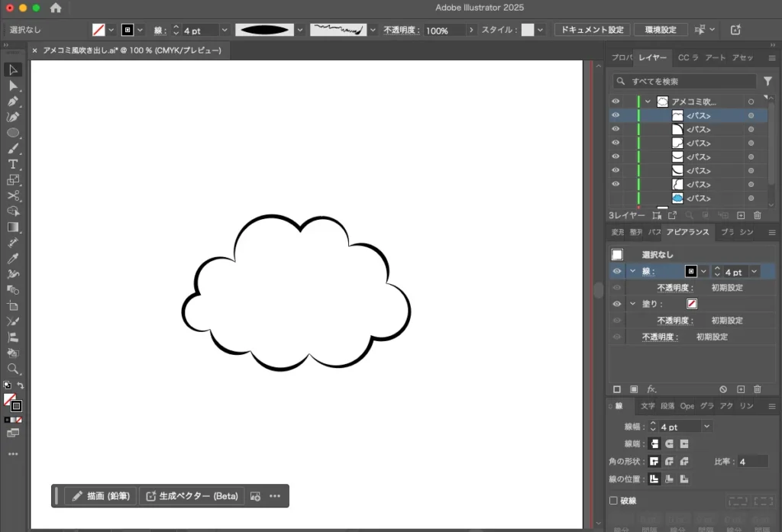The image size is (782, 532).
Task: Enable the 破線 dashed line checkbox
Action: click(x=613, y=501)
